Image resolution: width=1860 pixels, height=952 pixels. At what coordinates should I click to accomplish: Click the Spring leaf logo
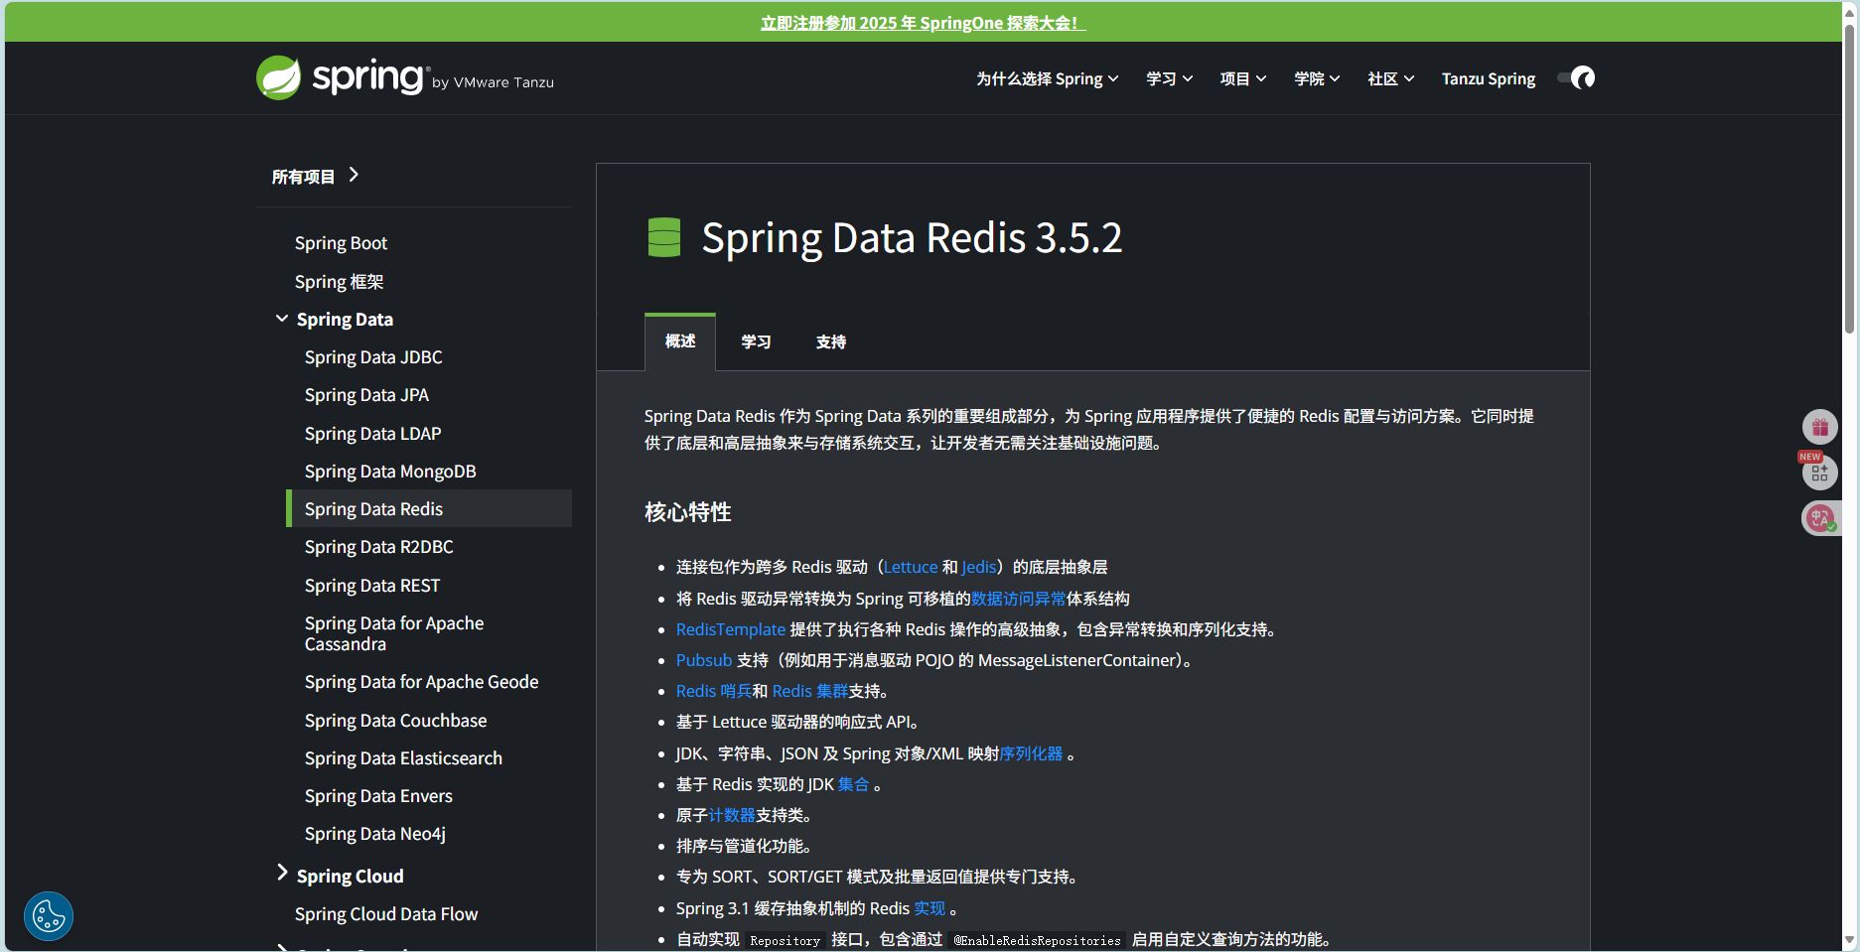[279, 77]
